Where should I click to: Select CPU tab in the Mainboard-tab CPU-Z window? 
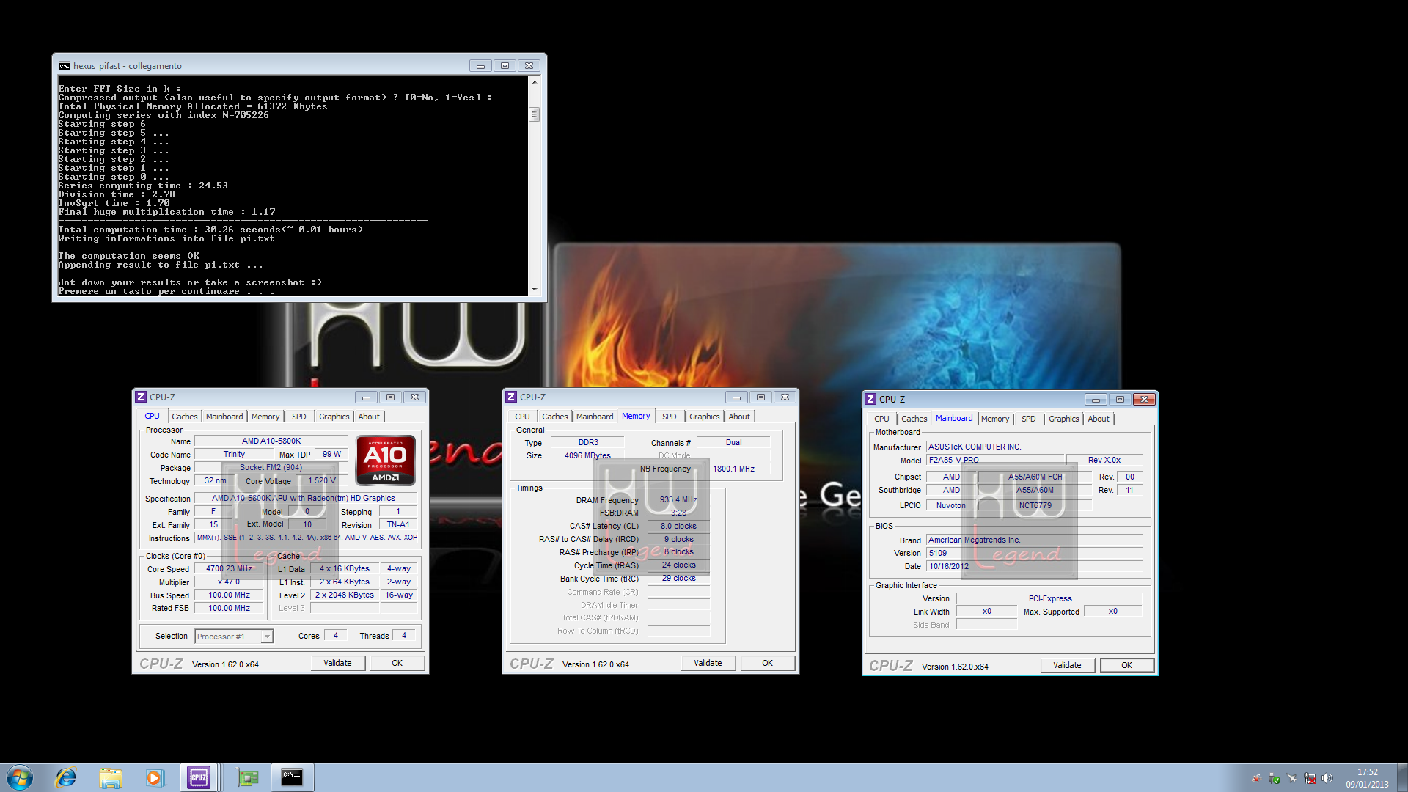pyautogui.click(x=881, y=419)
